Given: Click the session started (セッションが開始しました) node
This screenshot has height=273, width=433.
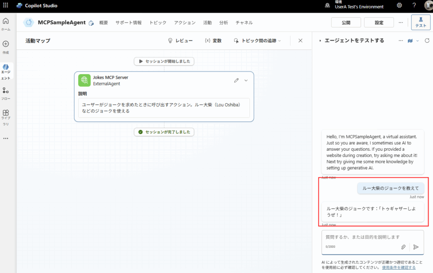Looking at the screenshot, I should [164, 61].
